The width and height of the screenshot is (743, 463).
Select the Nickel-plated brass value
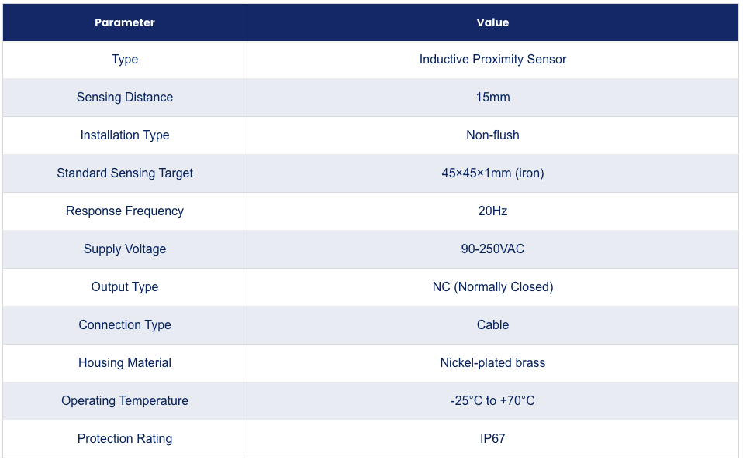[x=492, y=363]
